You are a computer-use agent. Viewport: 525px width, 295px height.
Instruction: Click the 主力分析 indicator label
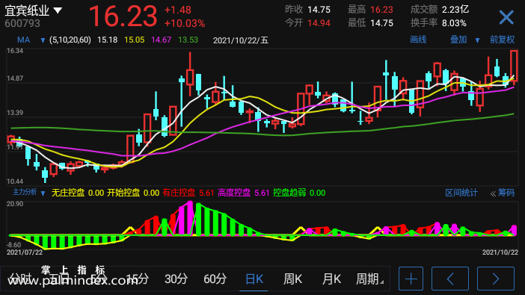tap(25, 192)
